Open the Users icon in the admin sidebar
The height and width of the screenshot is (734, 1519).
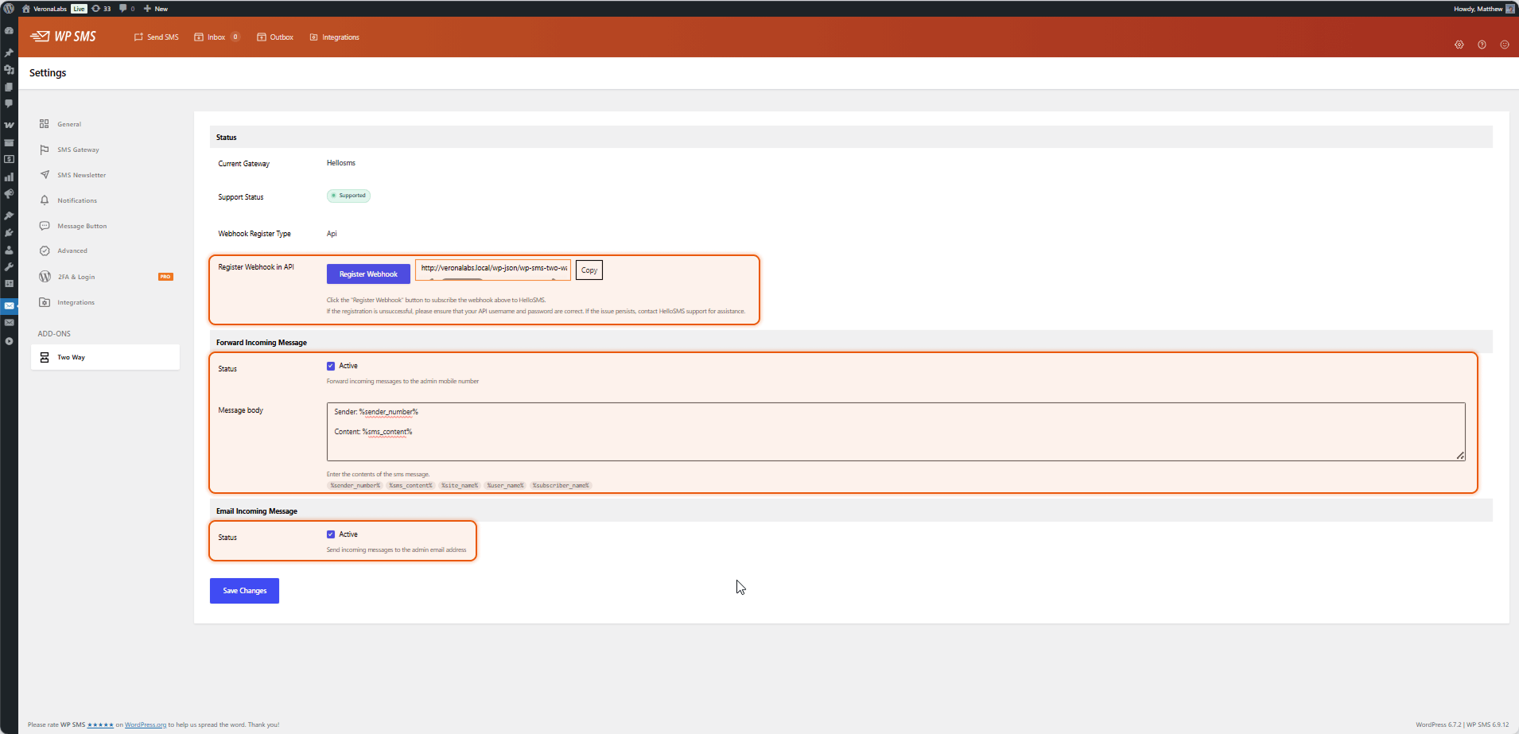(x=9, y=250)
